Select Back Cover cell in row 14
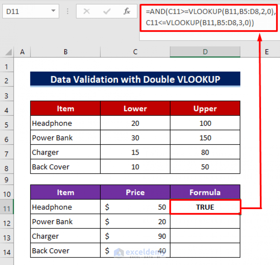Image resolution: width=280 pixels, height=265 pixels. (x=65, y=250)
